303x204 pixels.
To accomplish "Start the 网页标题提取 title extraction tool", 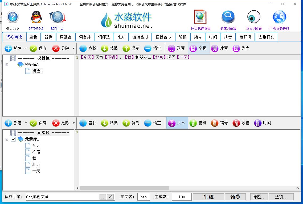I will [x=279, y=17].
